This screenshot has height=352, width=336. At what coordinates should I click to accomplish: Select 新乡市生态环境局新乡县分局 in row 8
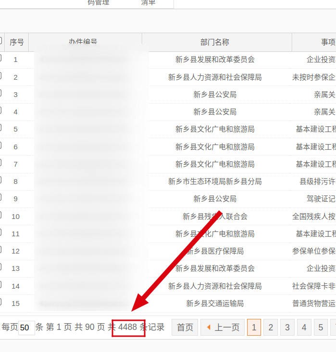(215, 182)
